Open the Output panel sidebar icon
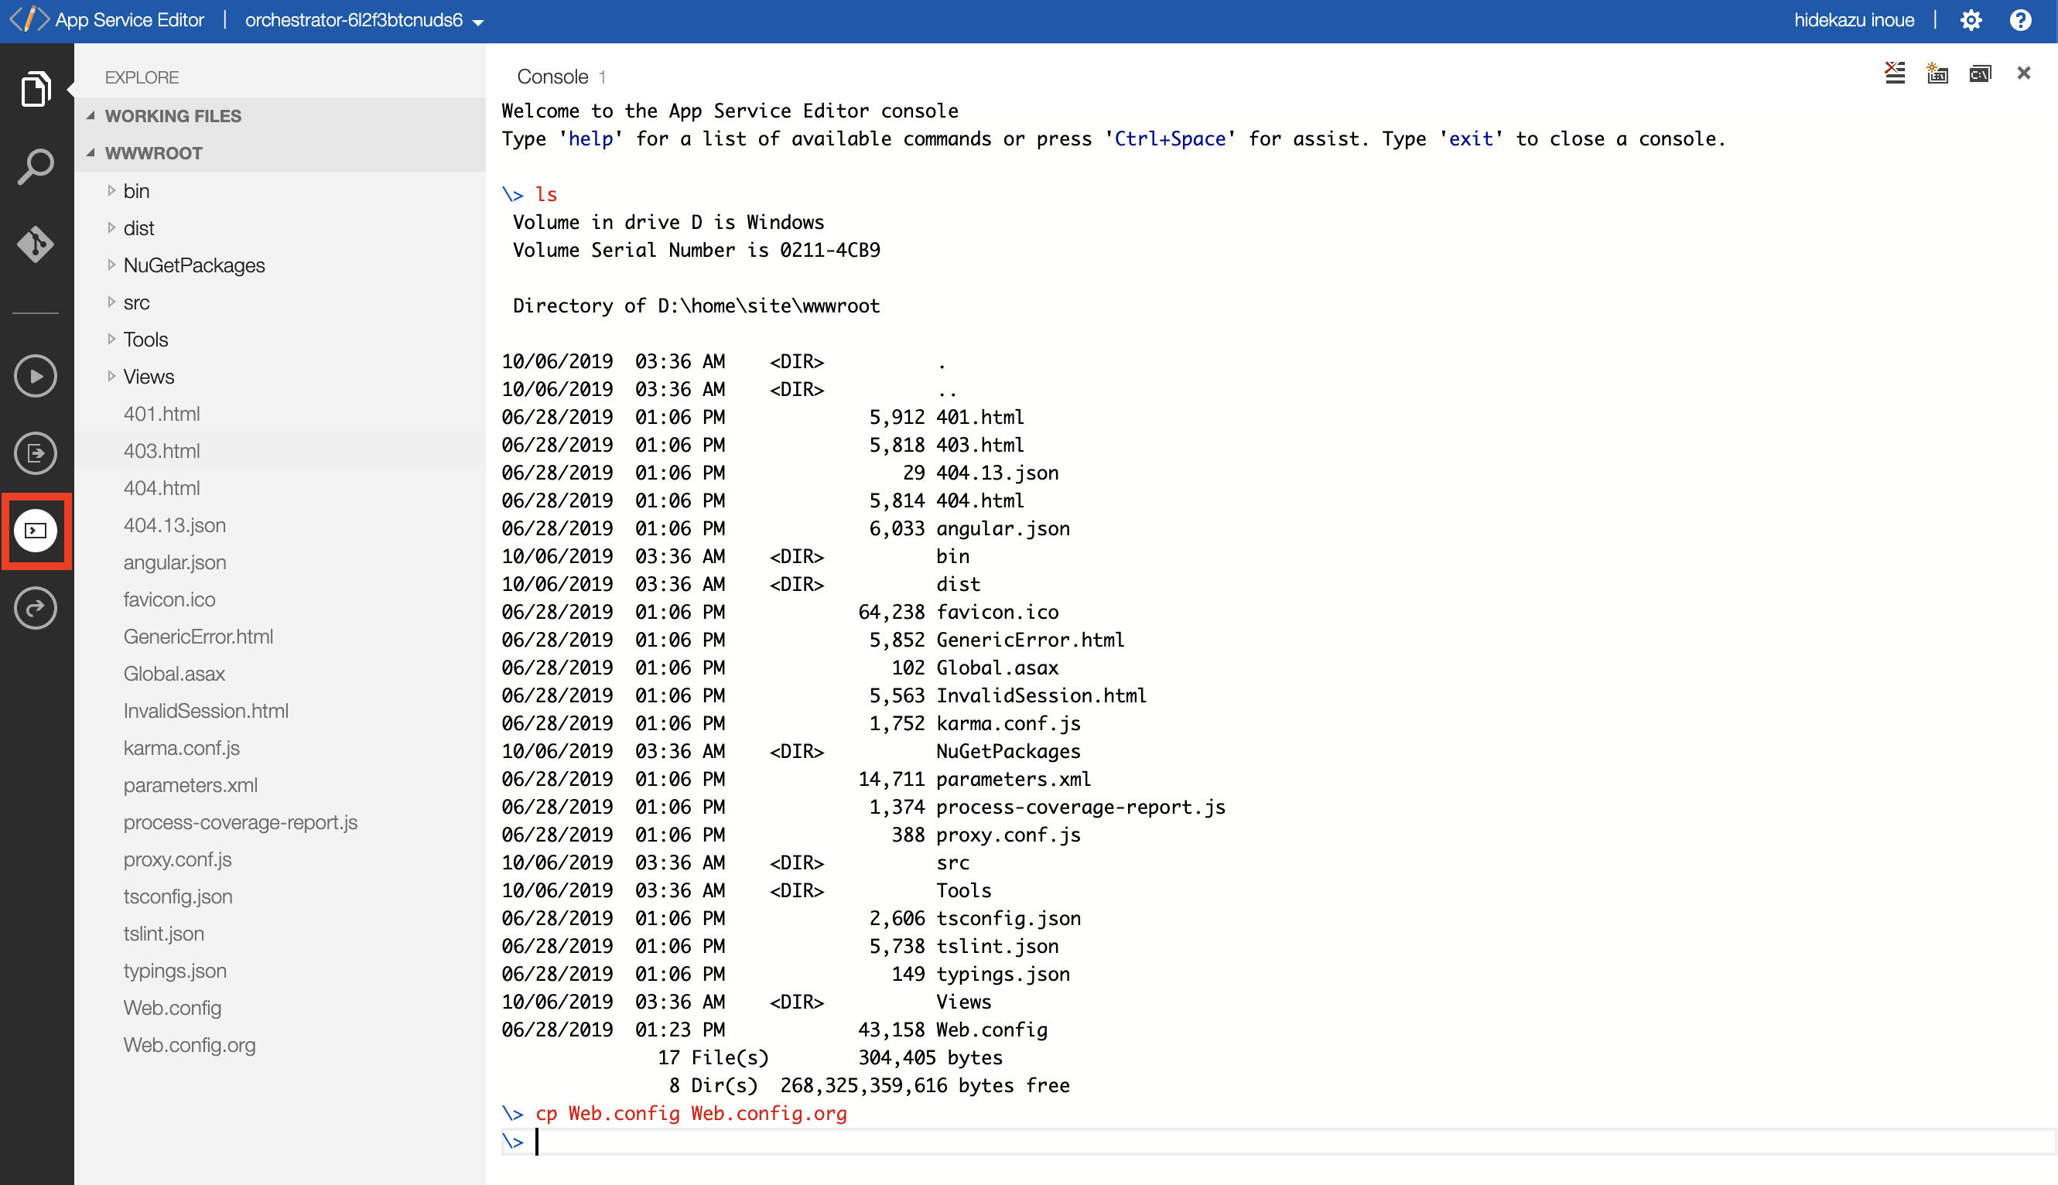The width and height of the screenshot is (2058, 1185). 35,453
